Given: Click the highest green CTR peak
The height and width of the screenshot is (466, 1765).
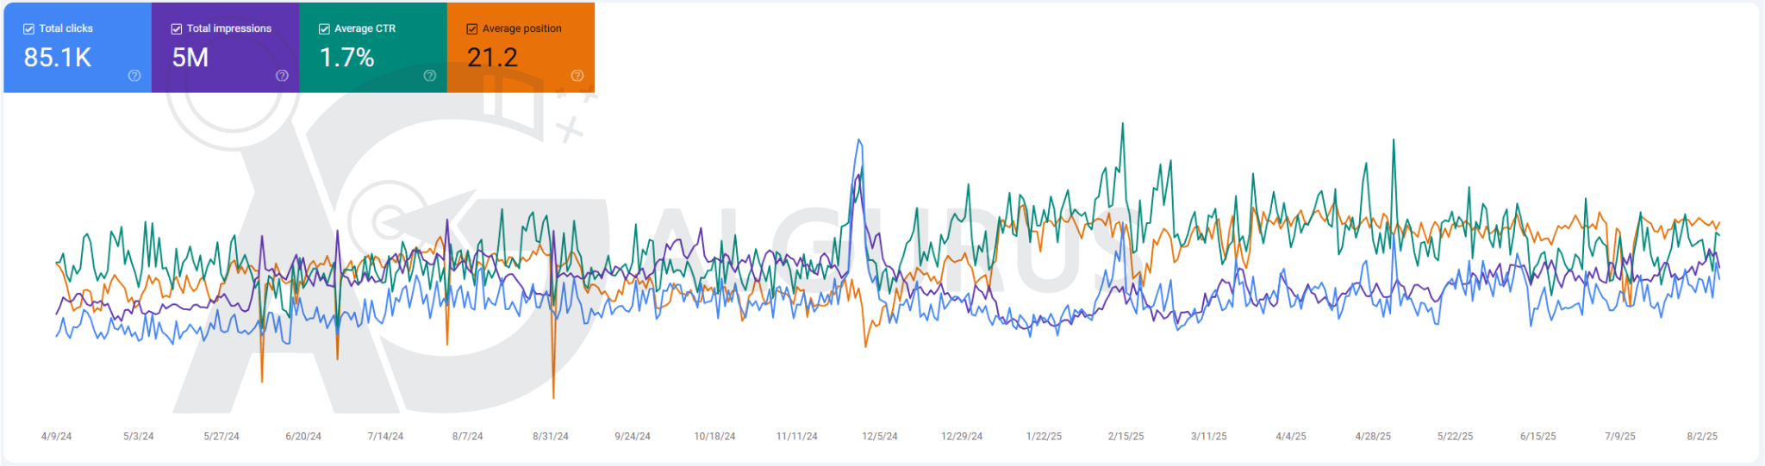Looking at the screenshot, I should (x=1122, y=124).
